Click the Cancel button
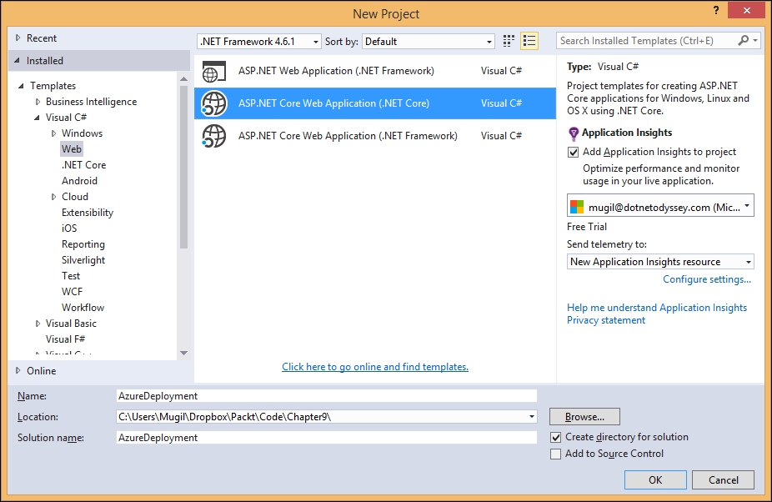772x502 pixels. click(x=724, y=479)
